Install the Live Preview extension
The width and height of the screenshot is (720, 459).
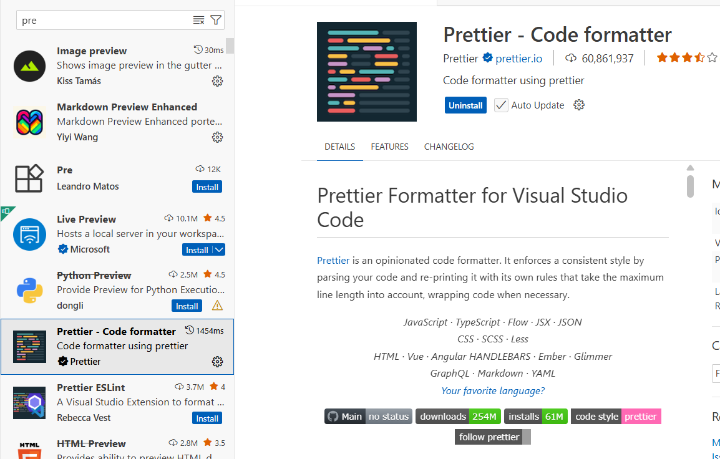197,249
